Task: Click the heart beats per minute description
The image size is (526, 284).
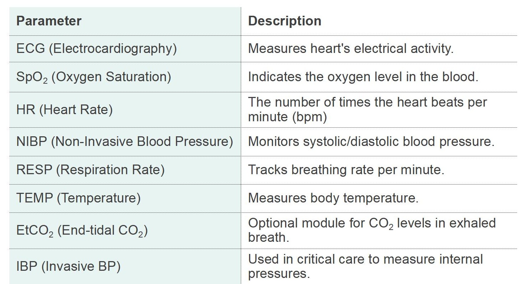Action: 367,109
